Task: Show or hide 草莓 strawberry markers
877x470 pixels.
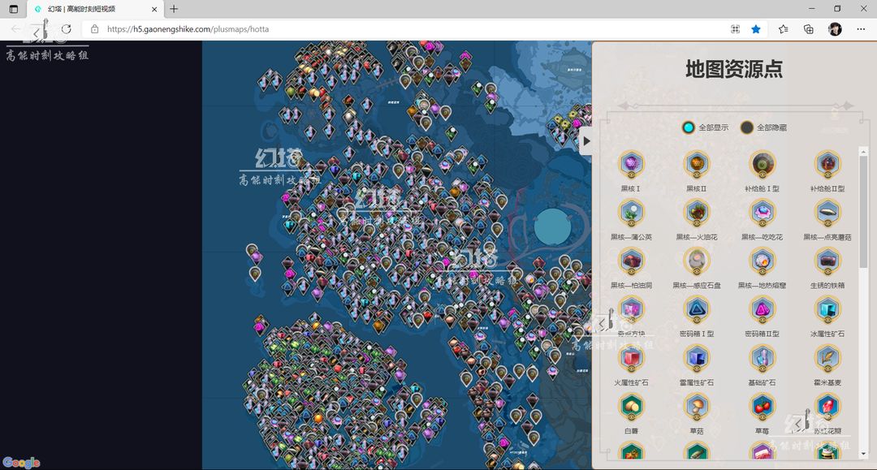Action: 762,407
